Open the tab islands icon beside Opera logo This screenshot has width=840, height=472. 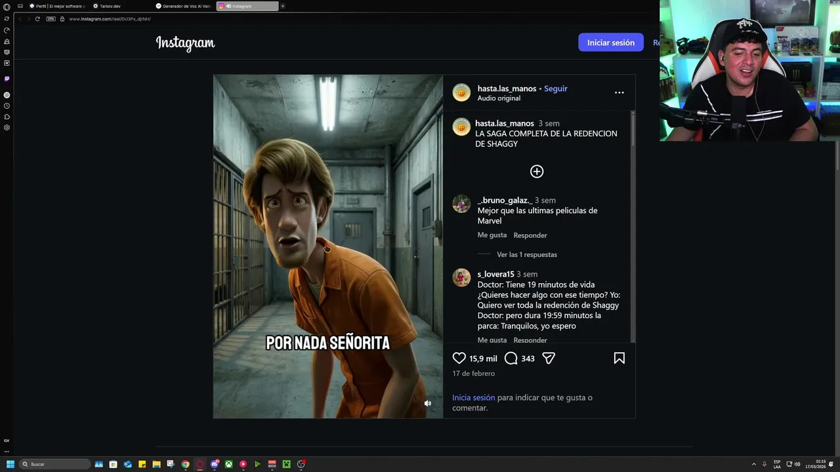coord(20,6)
